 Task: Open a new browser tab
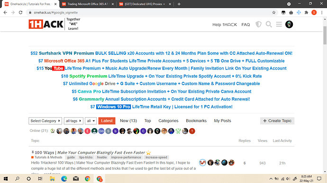click(179, 4)
